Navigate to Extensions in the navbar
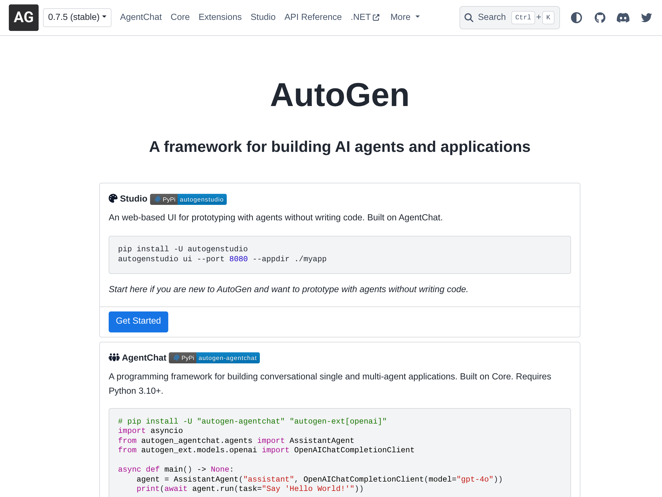 pos(220,17)
